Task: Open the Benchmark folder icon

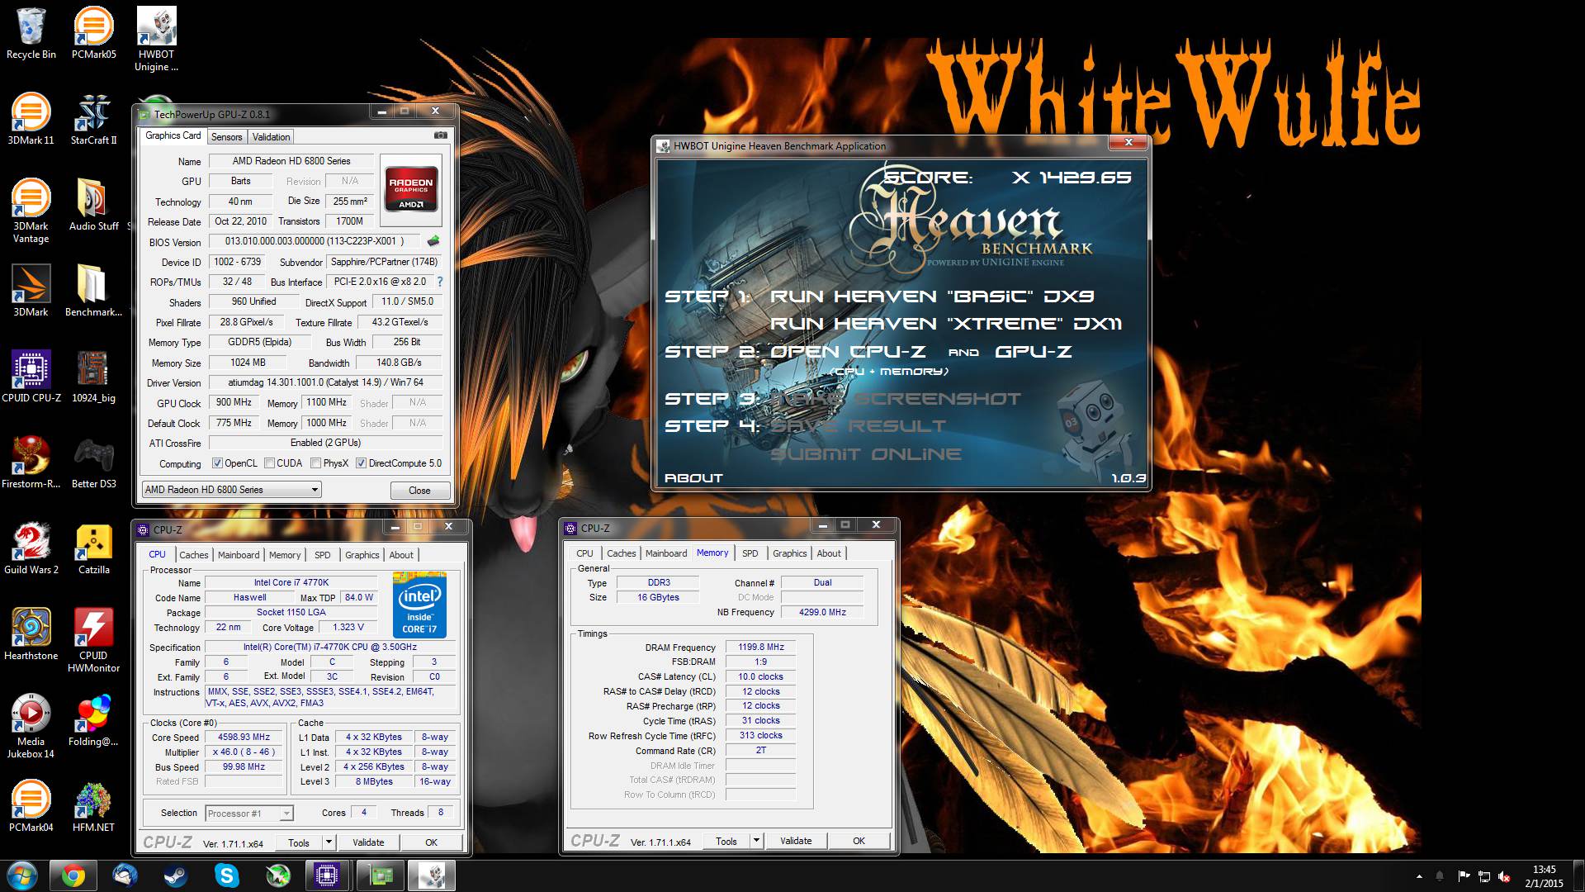Action: (93, 291)
